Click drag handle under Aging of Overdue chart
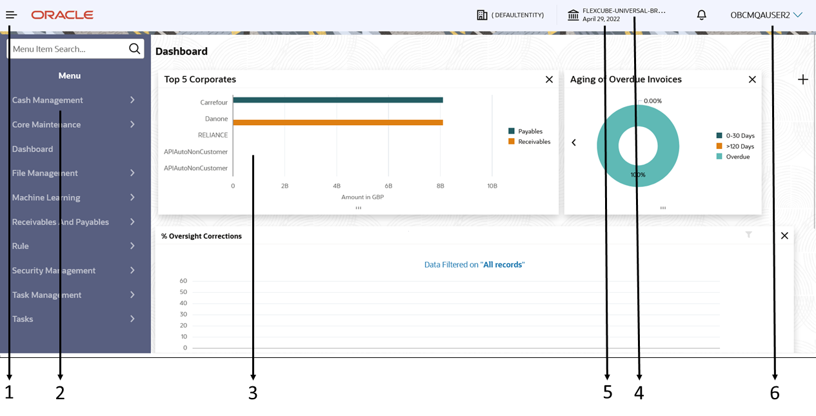 (x=662, y=208)
